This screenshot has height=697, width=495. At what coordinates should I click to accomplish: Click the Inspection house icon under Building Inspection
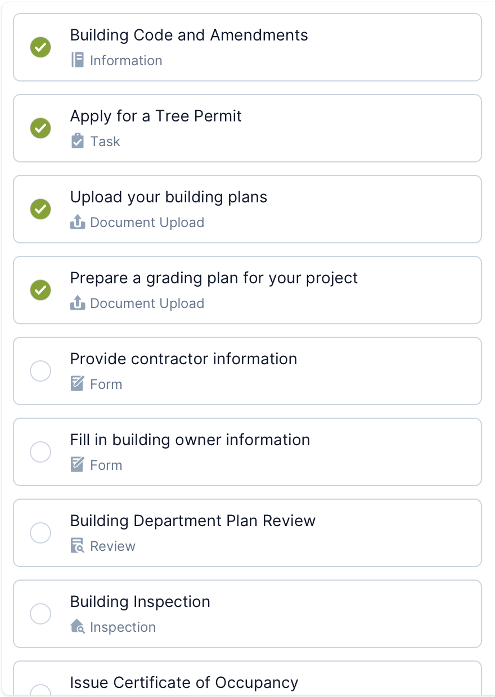[x=77, y=627]
